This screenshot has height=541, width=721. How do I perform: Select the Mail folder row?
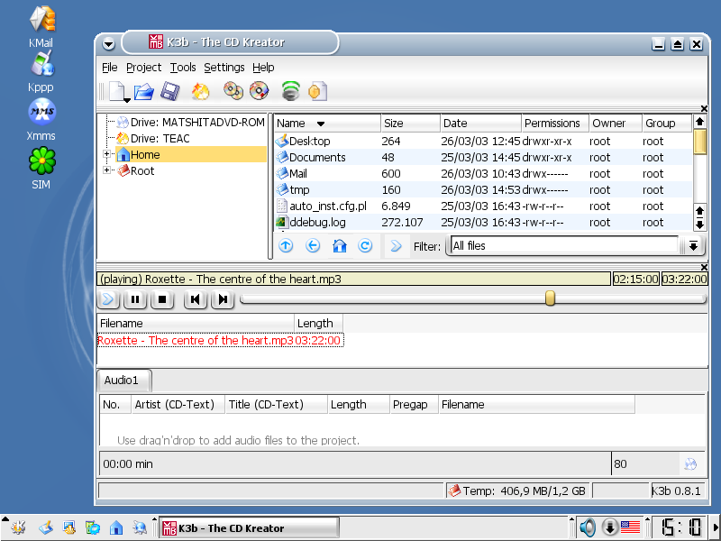(483, 173)
